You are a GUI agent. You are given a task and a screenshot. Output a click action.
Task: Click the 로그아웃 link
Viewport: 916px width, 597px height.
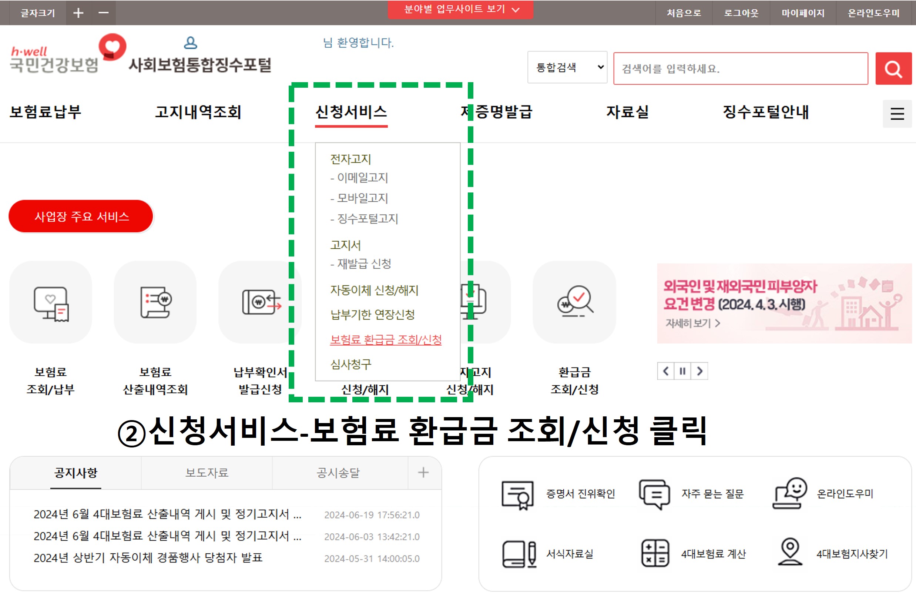coord(741,13)
